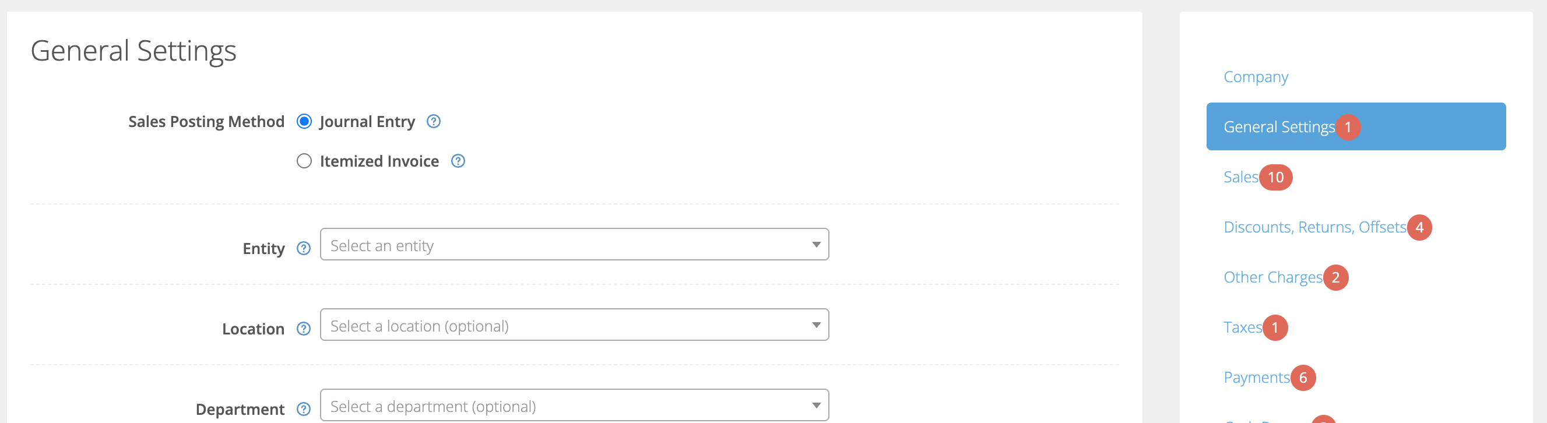Open the Taxes settings link
The image size is (1547, 423).
[1243, 327]
